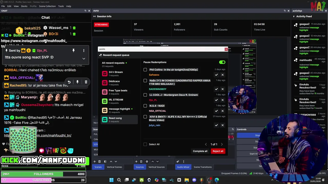Check the XIIVI & $MXTI request checkbox

(145, 117)
